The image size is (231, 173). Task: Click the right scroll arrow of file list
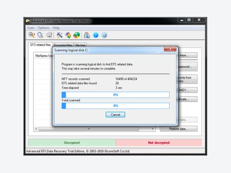click(x=152, y=129)
